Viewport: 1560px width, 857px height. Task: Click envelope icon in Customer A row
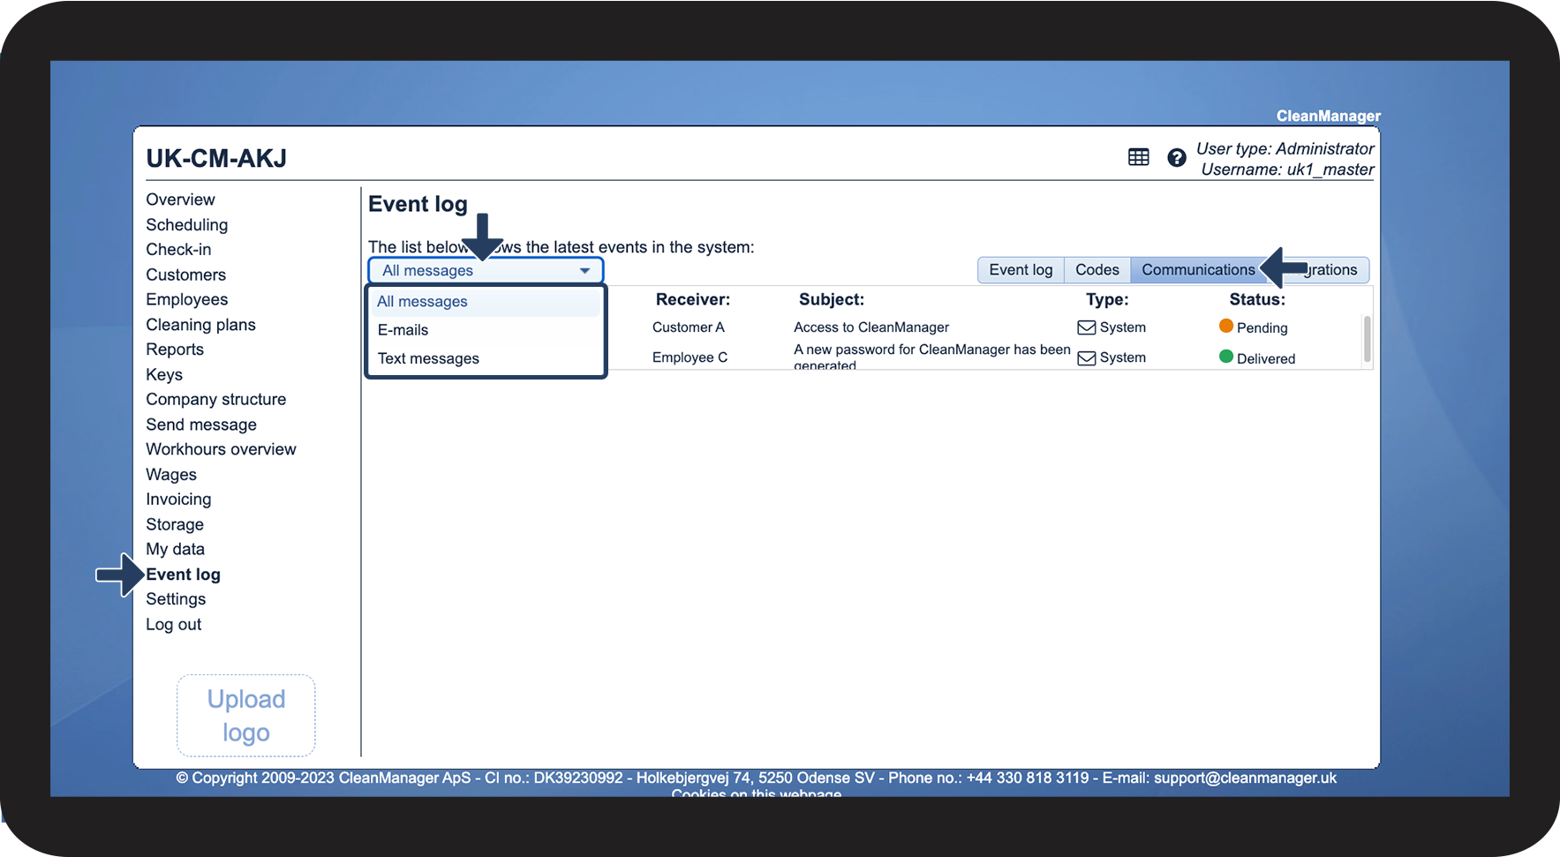pyautogui.click(x=1087, y=327)
